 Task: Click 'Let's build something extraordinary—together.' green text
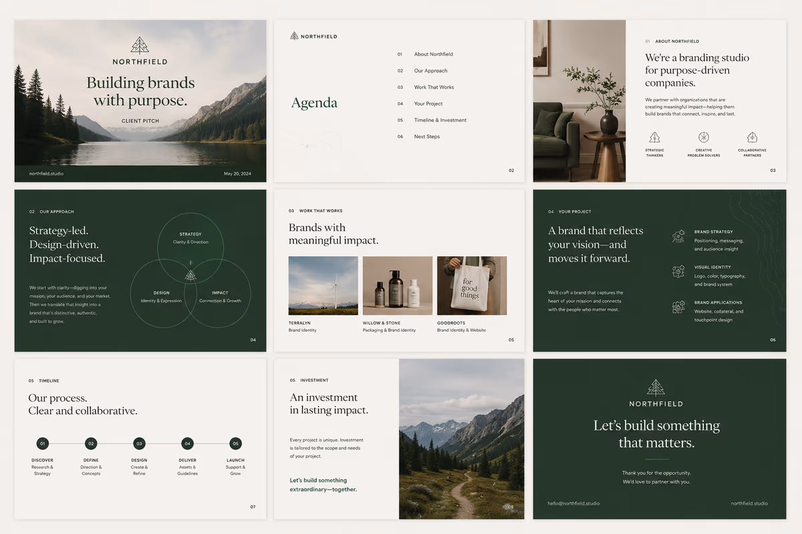323,485
